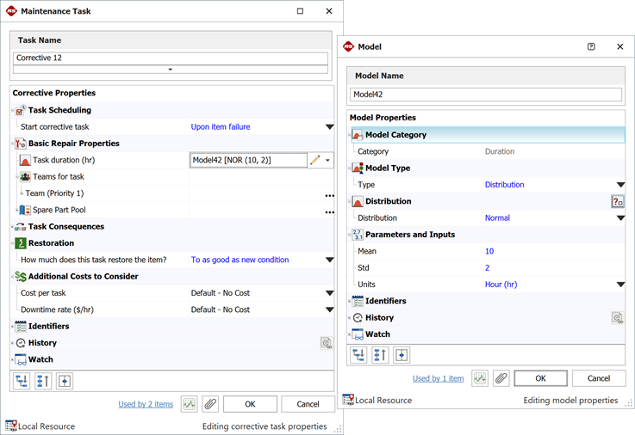Click OK in the Model window
The image size is (635, 435).
tap(540, 378)
